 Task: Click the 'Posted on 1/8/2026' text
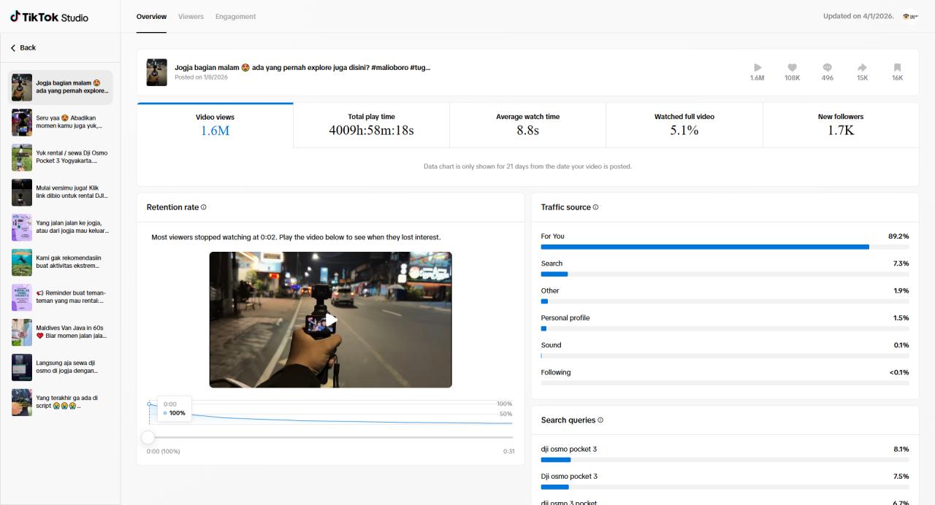point(201,77)
